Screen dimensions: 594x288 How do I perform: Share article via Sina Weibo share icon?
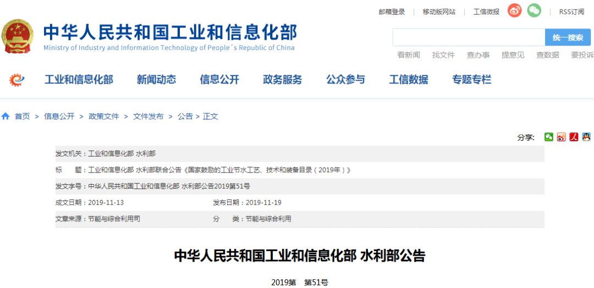click(561, 137)
